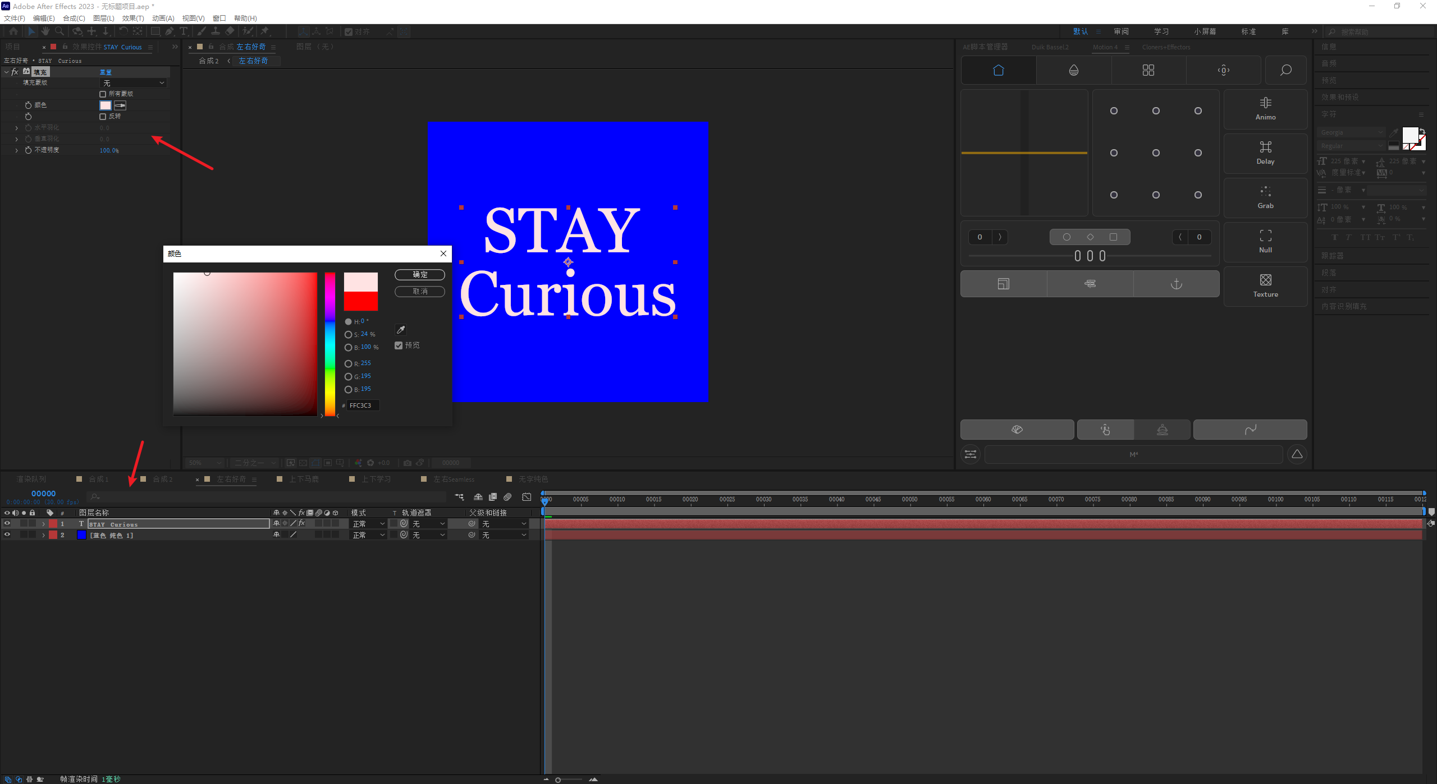Uncheck the 预览 preview checkbox
The height and width of the screenshot is (784, 1437).
(x=399, y=345)
